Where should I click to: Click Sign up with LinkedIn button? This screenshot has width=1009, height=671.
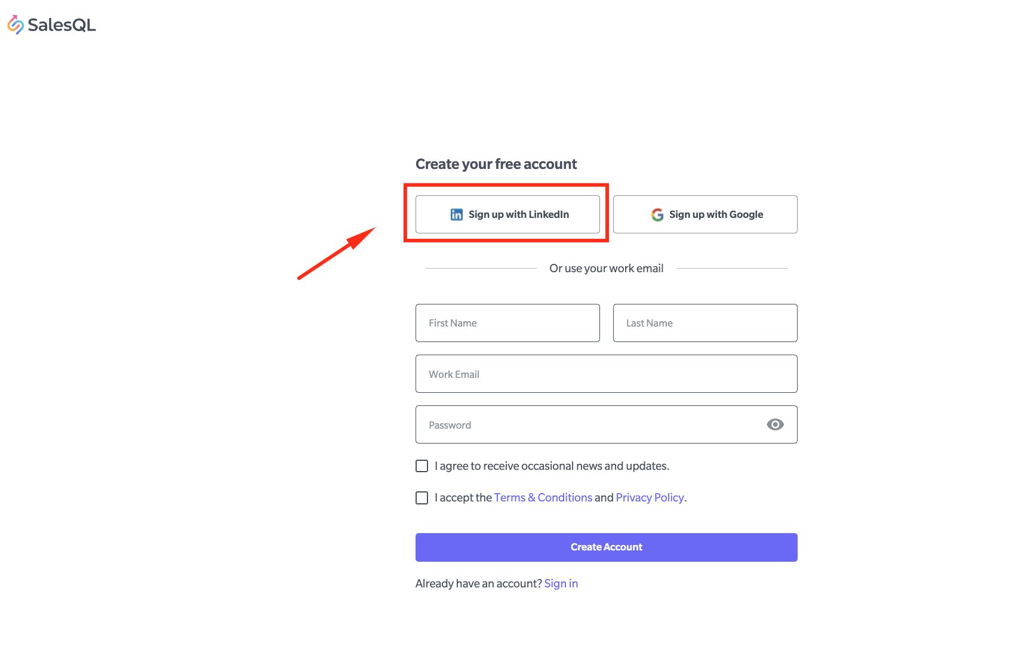(507, 214)
